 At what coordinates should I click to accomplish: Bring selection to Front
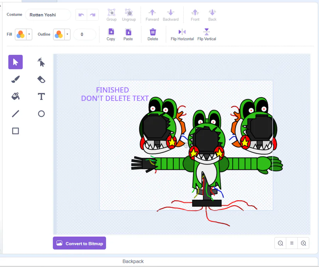195,15
